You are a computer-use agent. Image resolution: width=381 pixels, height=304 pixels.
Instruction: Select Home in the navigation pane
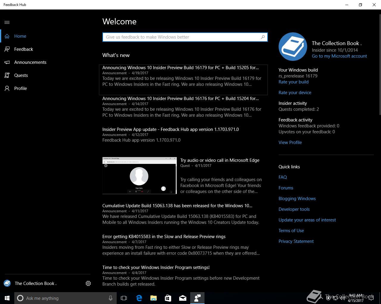tap(48, 36)
